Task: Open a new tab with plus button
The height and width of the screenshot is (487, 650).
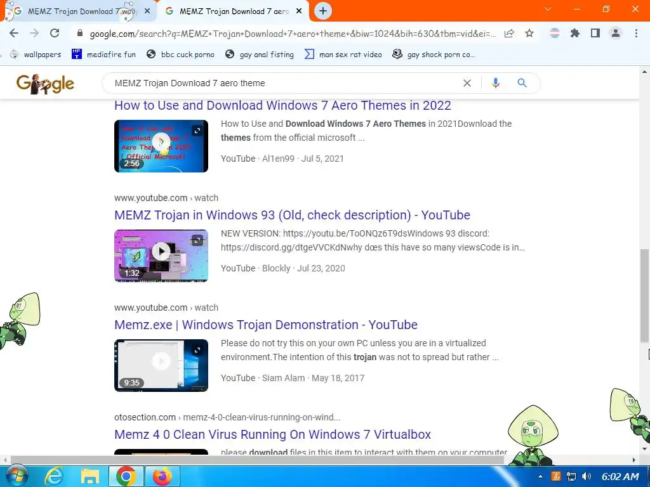Action: coord(323,11)
